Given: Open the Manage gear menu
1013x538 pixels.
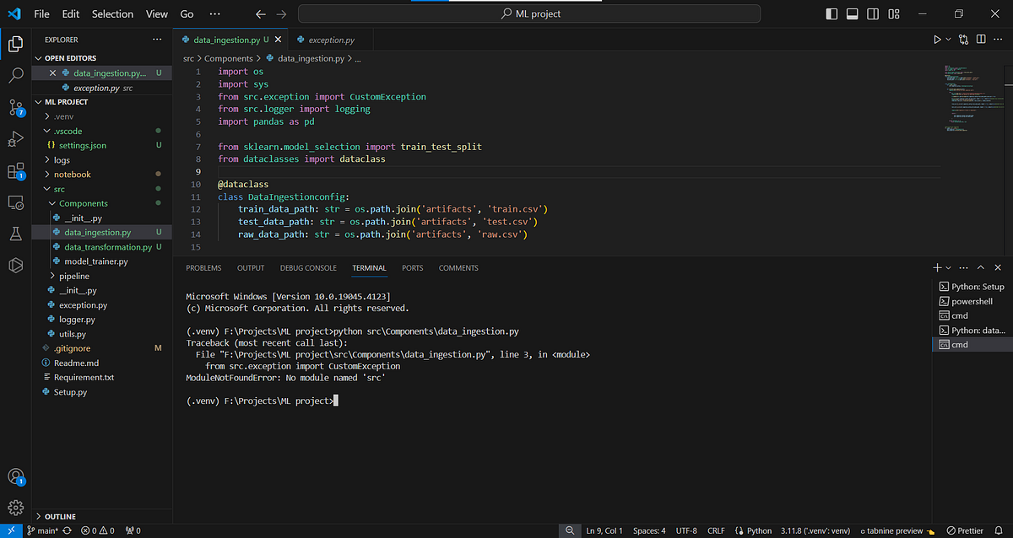Looking at the screenshot, I should [16, 507].
